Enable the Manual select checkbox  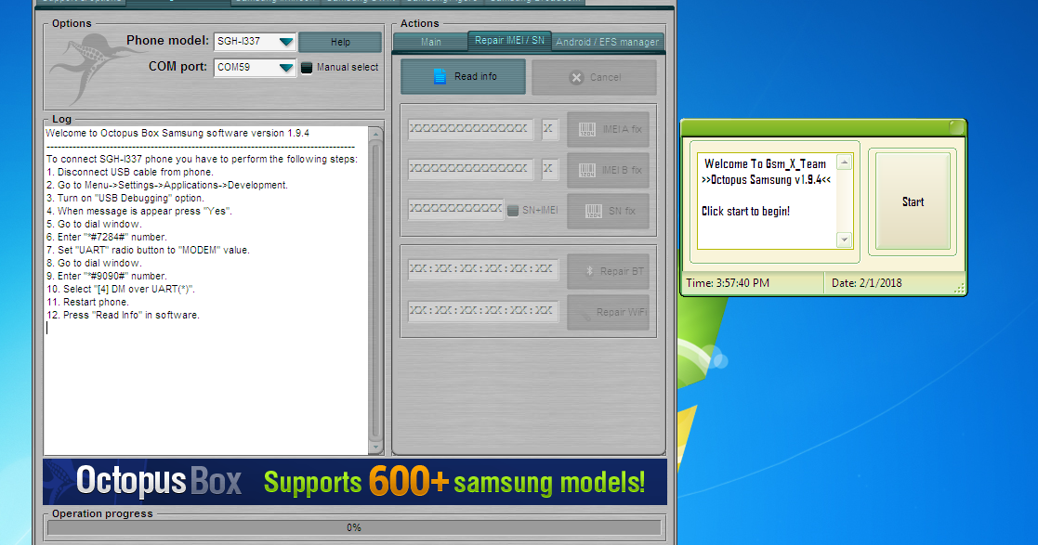click(x=307, y=68)
